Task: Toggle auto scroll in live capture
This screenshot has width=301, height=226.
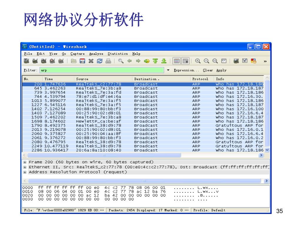Action: [185, 61]
